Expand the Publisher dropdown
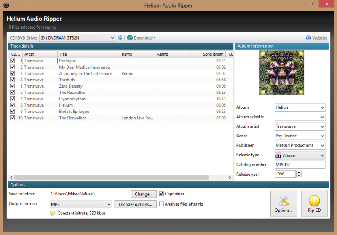Screen dimensions: 337x235 [322, 145]
